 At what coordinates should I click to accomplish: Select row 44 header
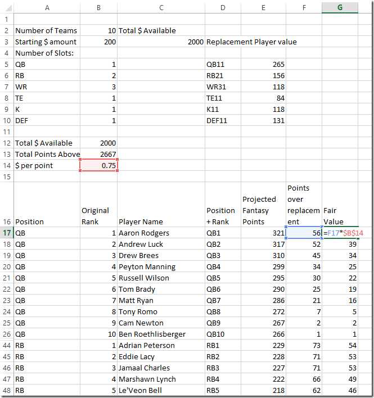[7, 346]
